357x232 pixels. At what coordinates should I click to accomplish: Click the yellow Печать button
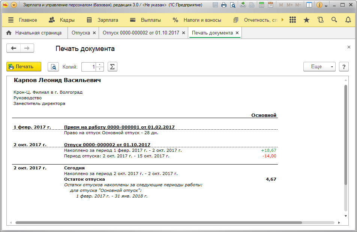pyautogui.click(x=24, y=67)
